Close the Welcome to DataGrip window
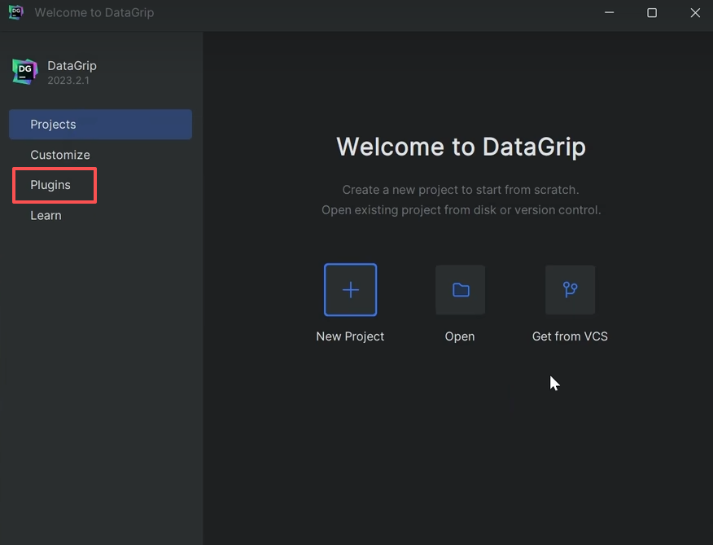The height and width of the screenshot is (545, 713). coord(695,13)
